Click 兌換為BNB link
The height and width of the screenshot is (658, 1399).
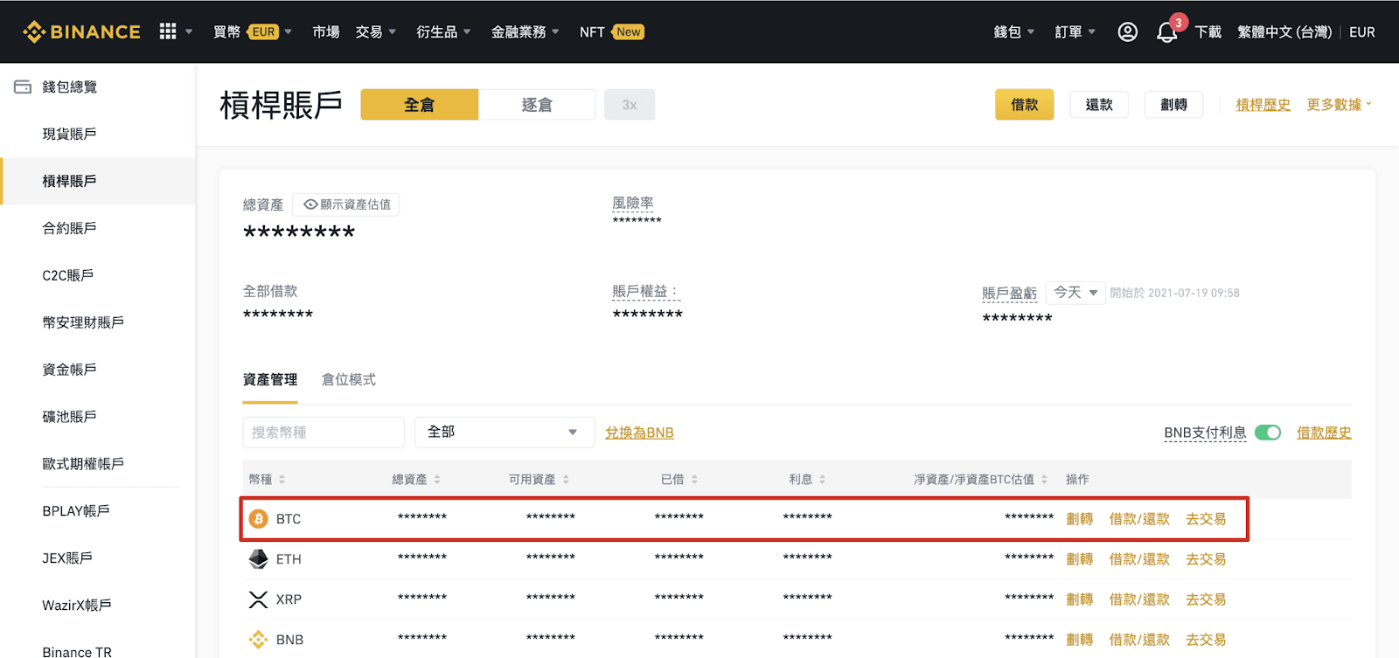point(639,433)
